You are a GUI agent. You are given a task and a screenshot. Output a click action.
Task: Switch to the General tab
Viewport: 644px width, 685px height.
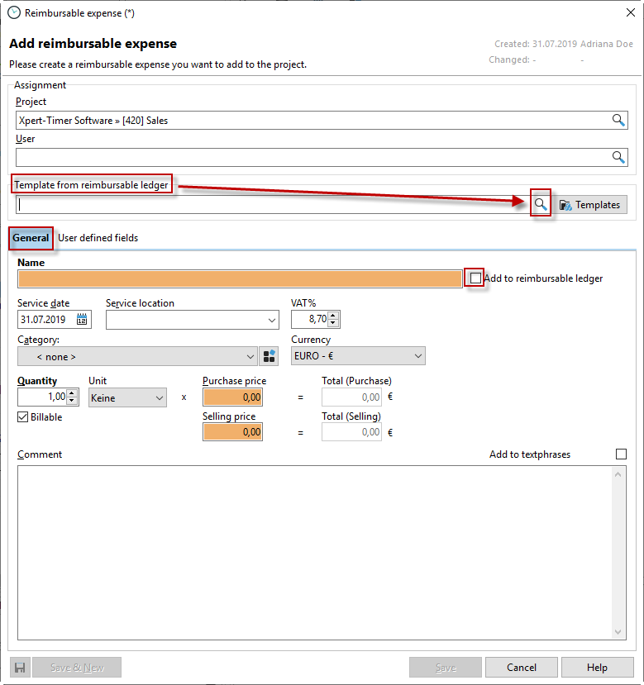31,238
